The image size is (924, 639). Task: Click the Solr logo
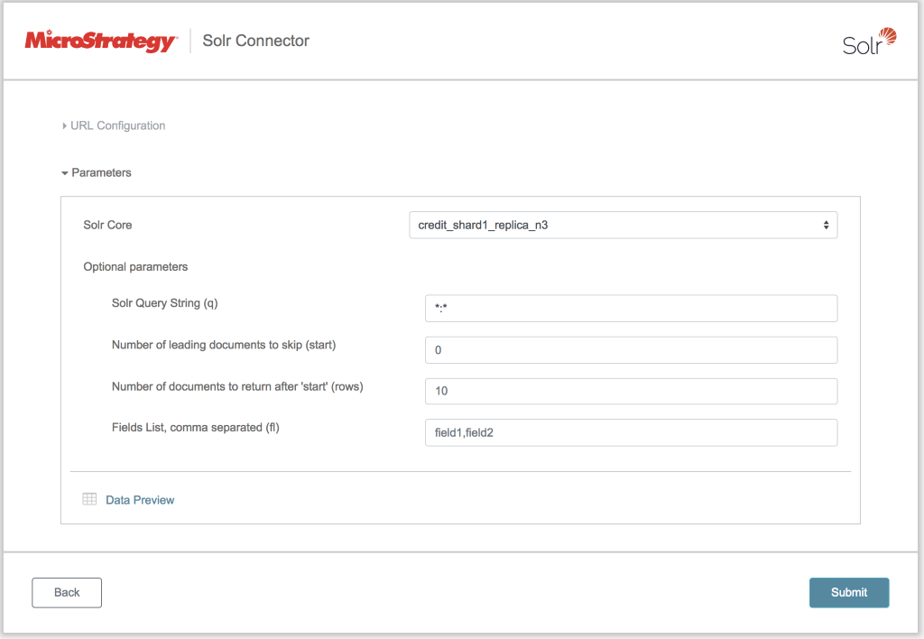[869, 42]
